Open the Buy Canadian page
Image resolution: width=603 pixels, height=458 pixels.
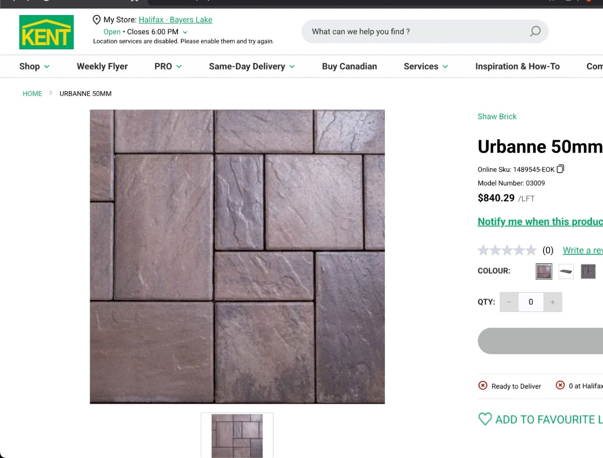[x=349, y=67]
